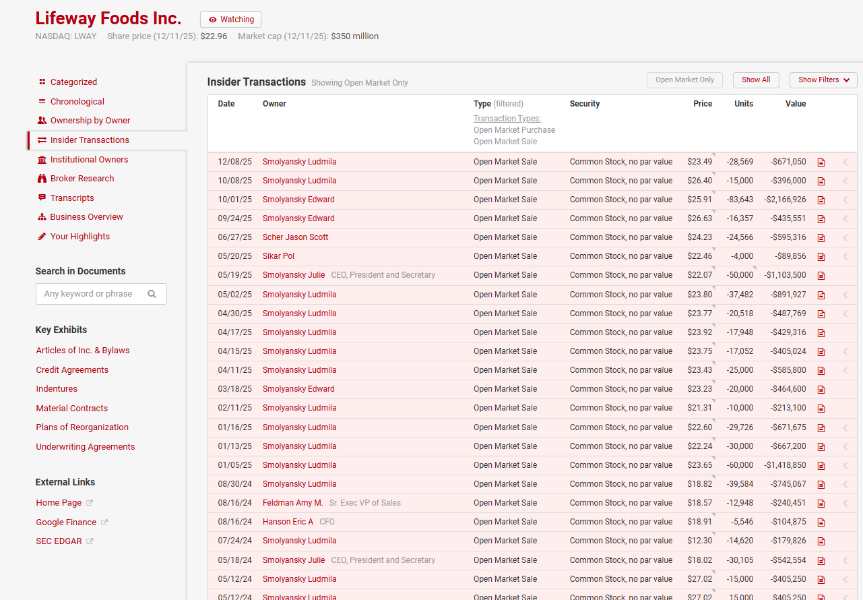The image size is (863, 600).
Task: Open filing document for 04/17/25 transaction
Action: coord(821,332)
